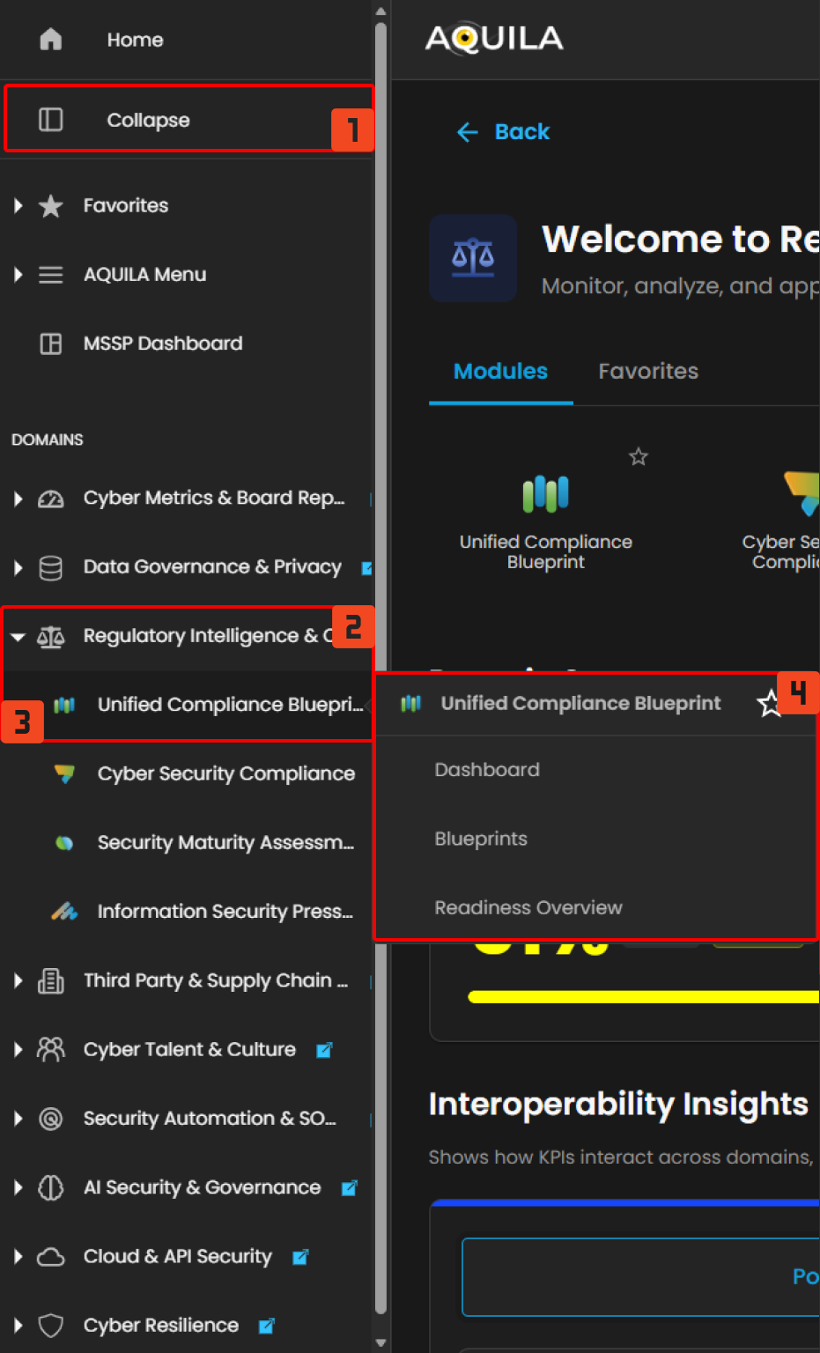Click the Home house icon
820x1353 pixels.
click(51, 40)
